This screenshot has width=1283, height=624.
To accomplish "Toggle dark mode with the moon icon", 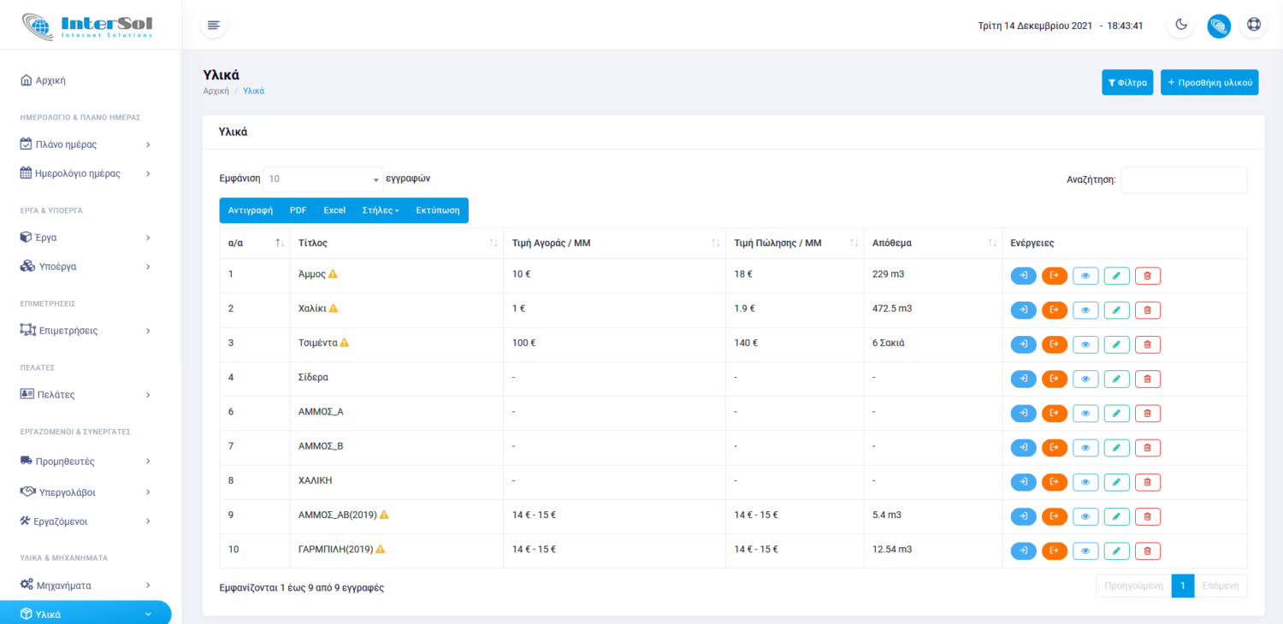I will click(1181, 25).
